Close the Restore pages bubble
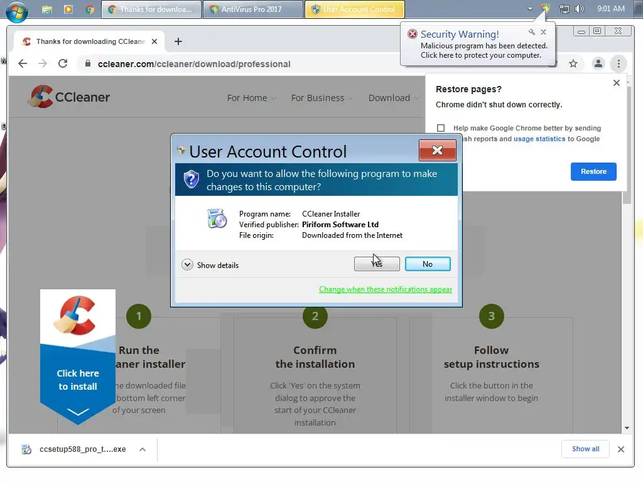This screenshot has width=643, height=482. (617, 83)
